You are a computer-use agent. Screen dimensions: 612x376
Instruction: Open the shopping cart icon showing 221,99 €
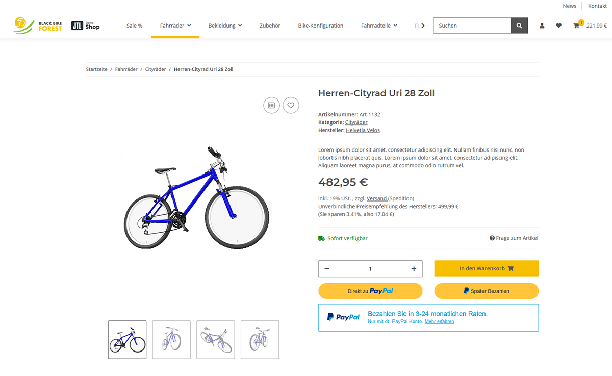(576, 25)
